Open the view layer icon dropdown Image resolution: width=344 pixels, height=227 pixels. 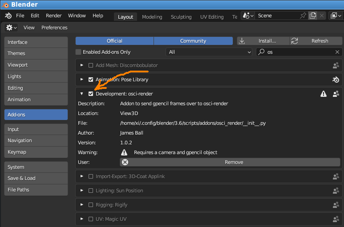click(336, 16)
